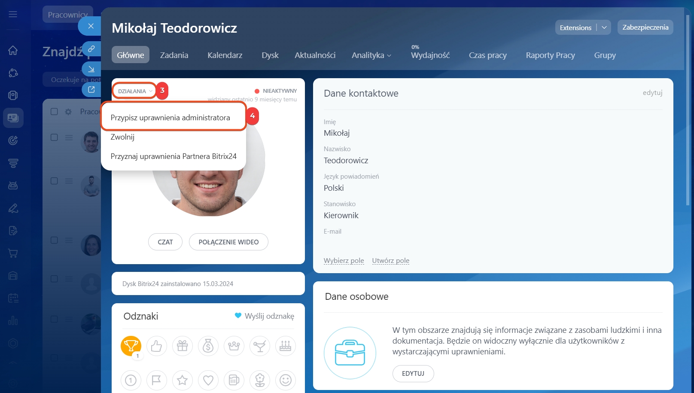Tick the select-all checkbox in employee list header
The height and width of the screenshot is (393, 694).
coord(54,112)
